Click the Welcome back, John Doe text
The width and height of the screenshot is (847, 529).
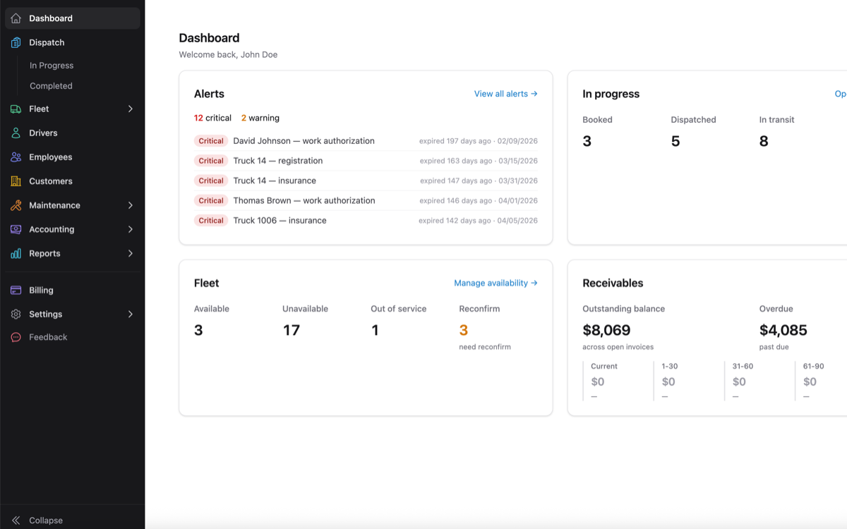228,54
